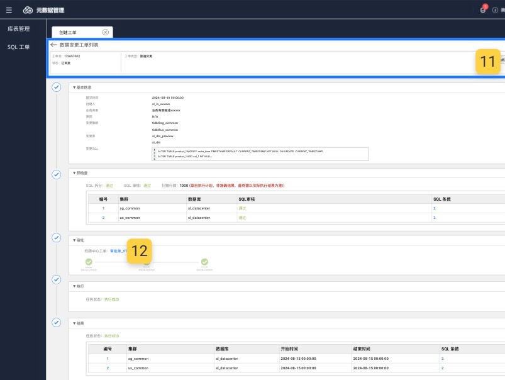The height and width of the screenshot is (380, 505).
Task: Open the notification icon with red badge
Action: (x=482, y=10)
